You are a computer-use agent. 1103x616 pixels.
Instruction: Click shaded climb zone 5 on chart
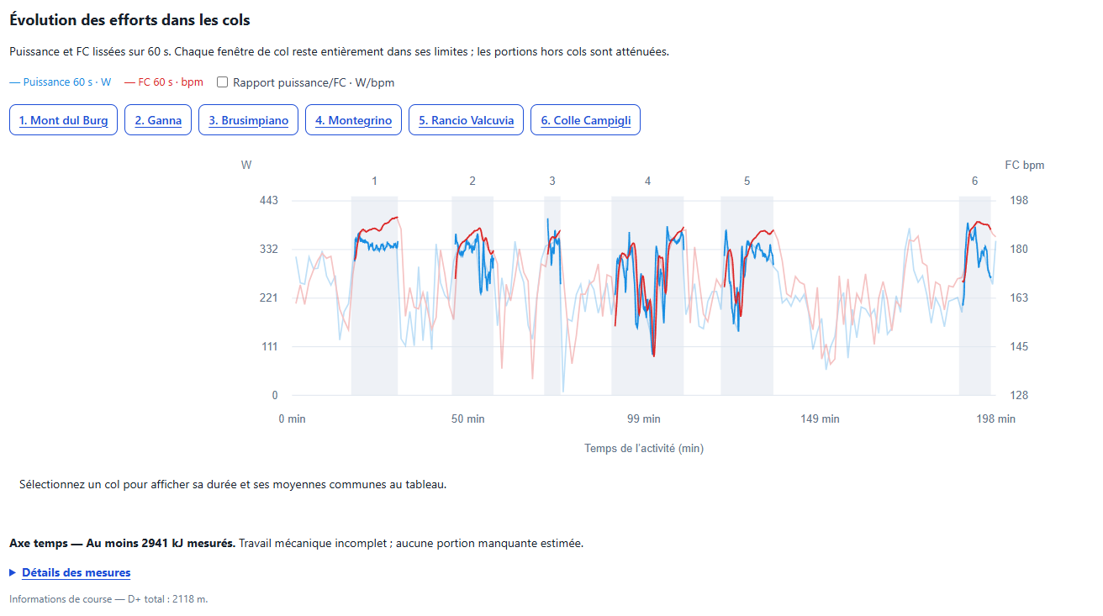[747, 296]
